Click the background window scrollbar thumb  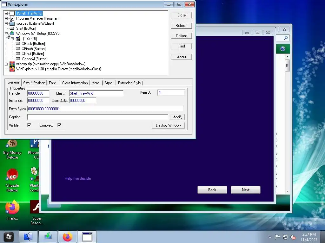(287, 65)
